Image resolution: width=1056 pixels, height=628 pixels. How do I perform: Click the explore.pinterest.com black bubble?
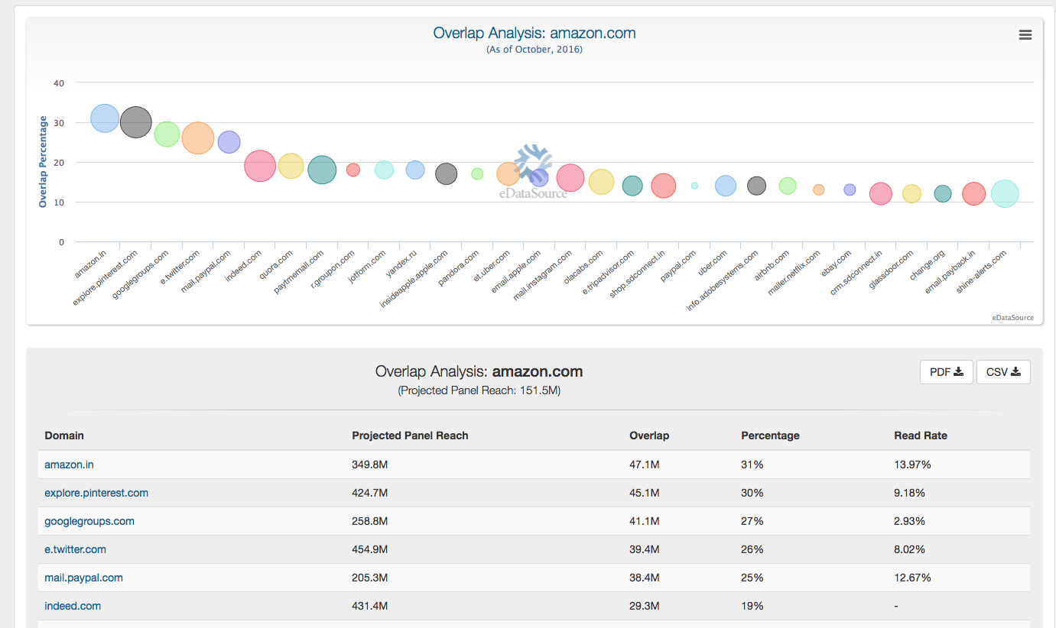136,122
